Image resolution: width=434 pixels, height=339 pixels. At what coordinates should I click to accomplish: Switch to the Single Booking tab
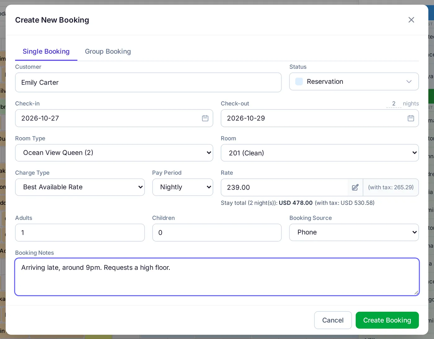coord(46,51)
